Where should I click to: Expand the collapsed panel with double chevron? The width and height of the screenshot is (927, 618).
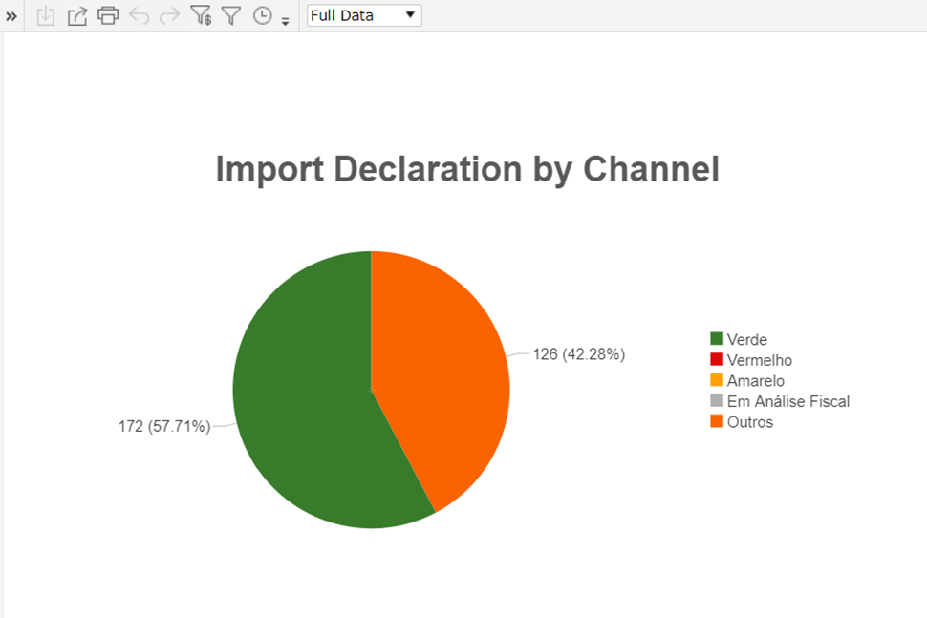tap(11, 16)
